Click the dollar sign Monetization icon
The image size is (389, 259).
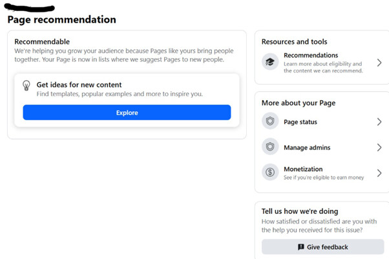point(270,172)
